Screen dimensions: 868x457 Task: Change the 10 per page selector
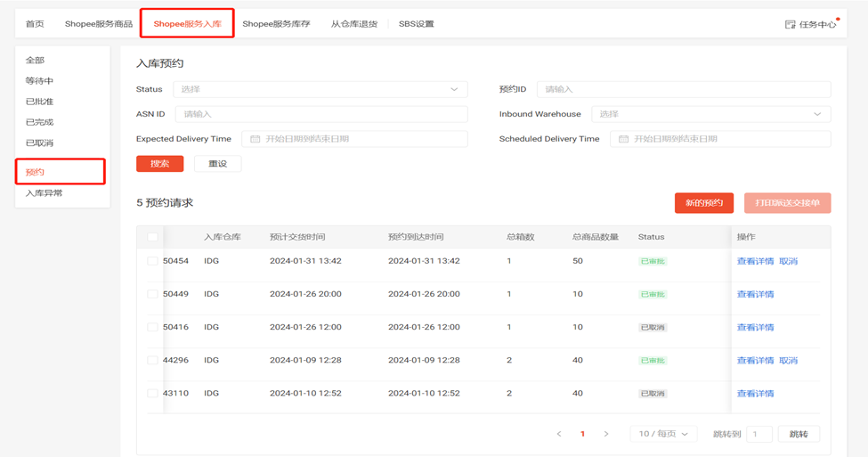click(663, 434)
